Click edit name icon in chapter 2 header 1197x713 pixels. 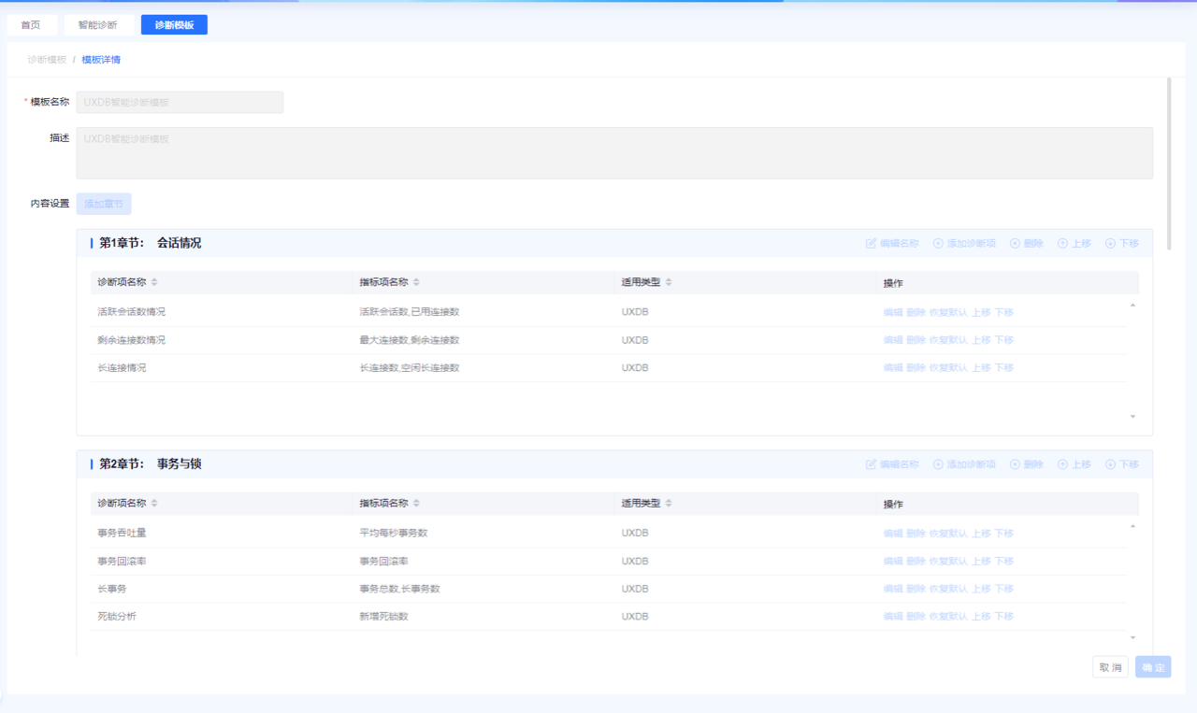pos(872,464)
